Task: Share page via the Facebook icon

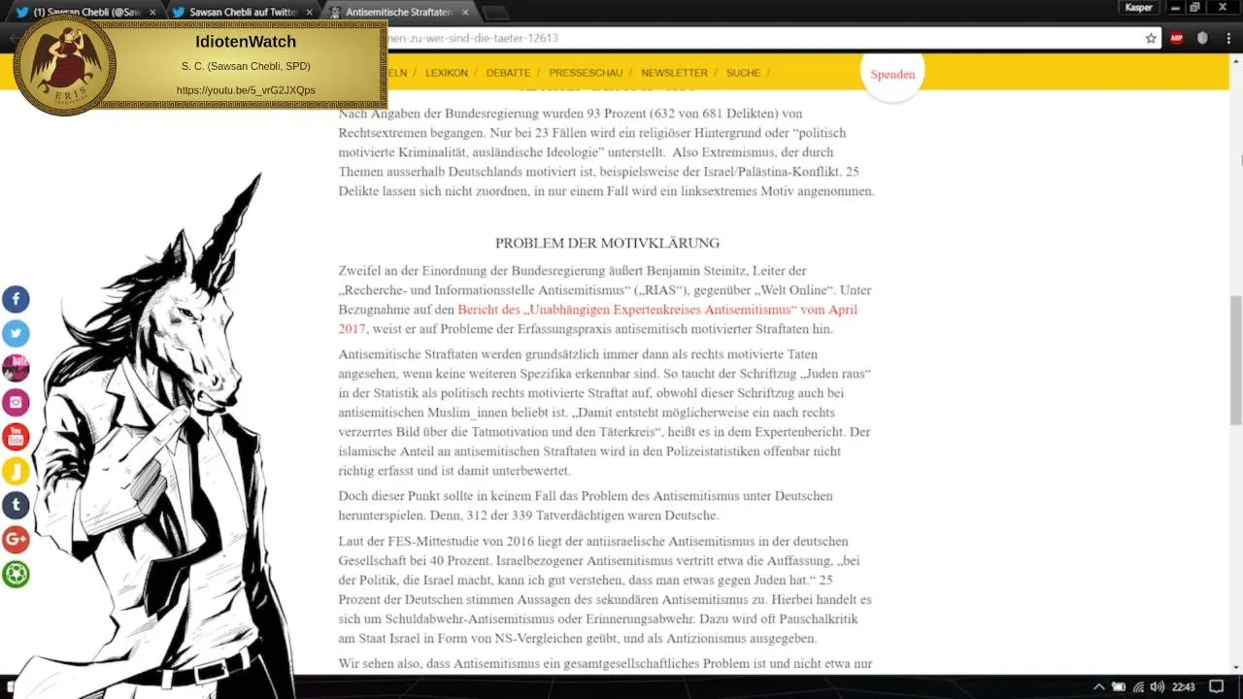Action: point(16,299)
